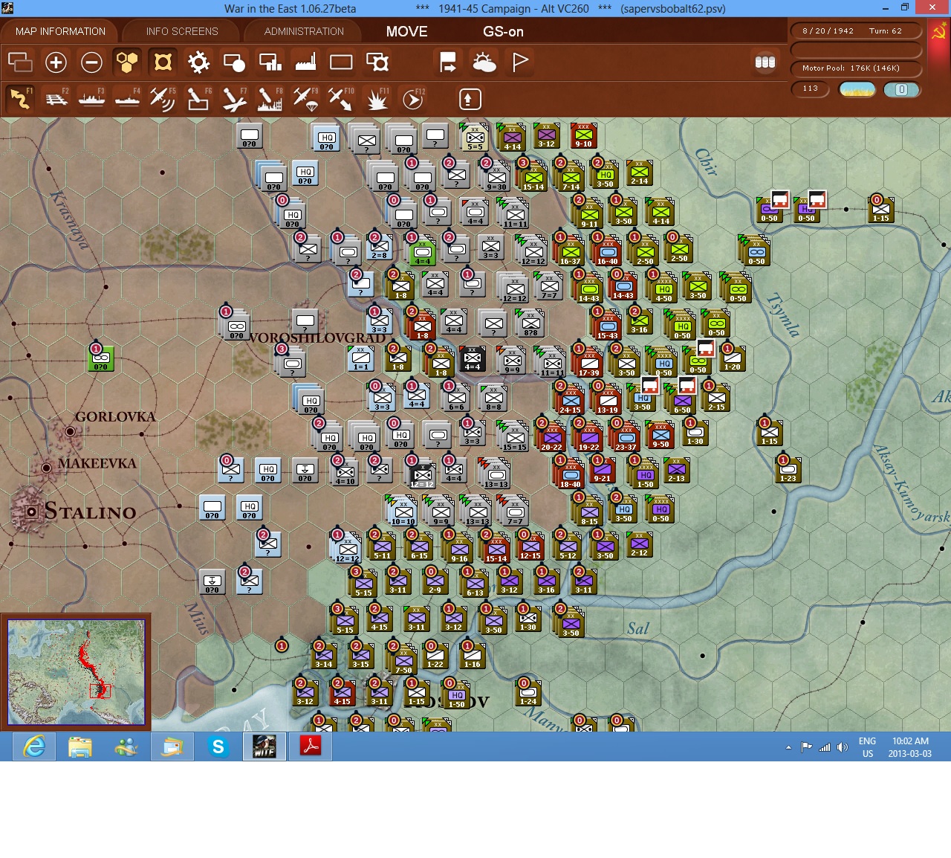Image resolution: width=951 pixels, height=858 pixels.
Task: Click the factory icon in the toolbar
Action: pos(305,62)
